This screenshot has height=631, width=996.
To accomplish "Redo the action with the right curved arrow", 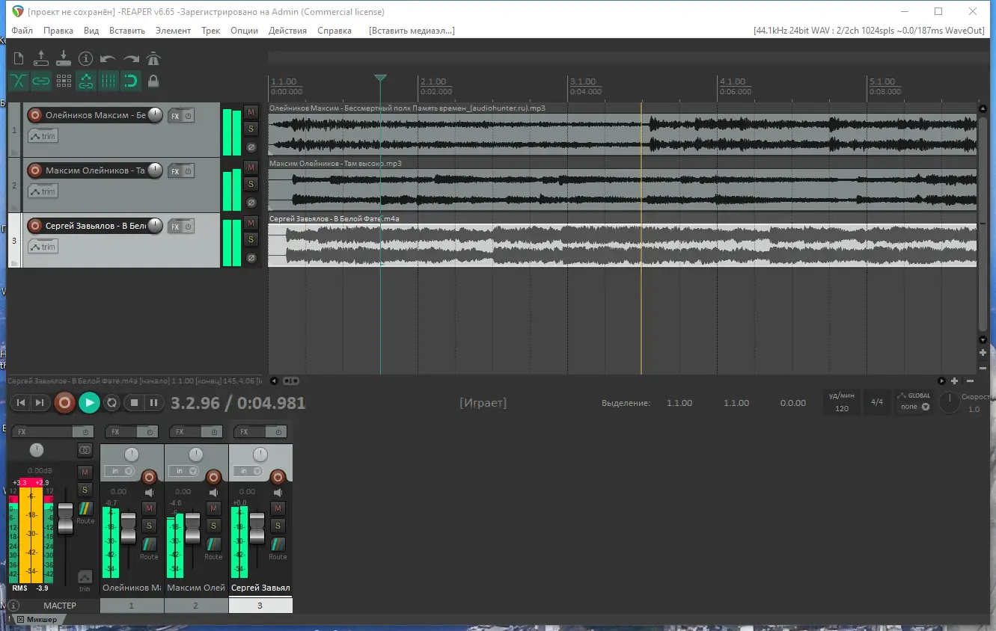I will tap(131, 58).
